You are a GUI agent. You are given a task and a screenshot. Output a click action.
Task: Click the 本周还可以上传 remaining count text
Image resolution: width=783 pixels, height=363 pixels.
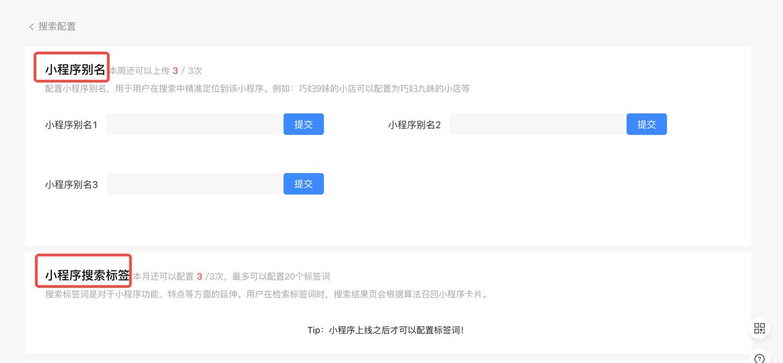(155, 71)
